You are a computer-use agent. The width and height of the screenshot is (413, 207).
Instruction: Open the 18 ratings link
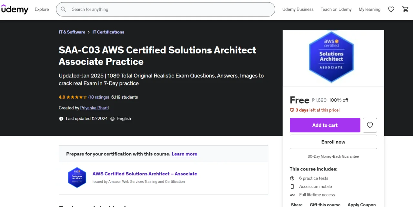[99, 97]
